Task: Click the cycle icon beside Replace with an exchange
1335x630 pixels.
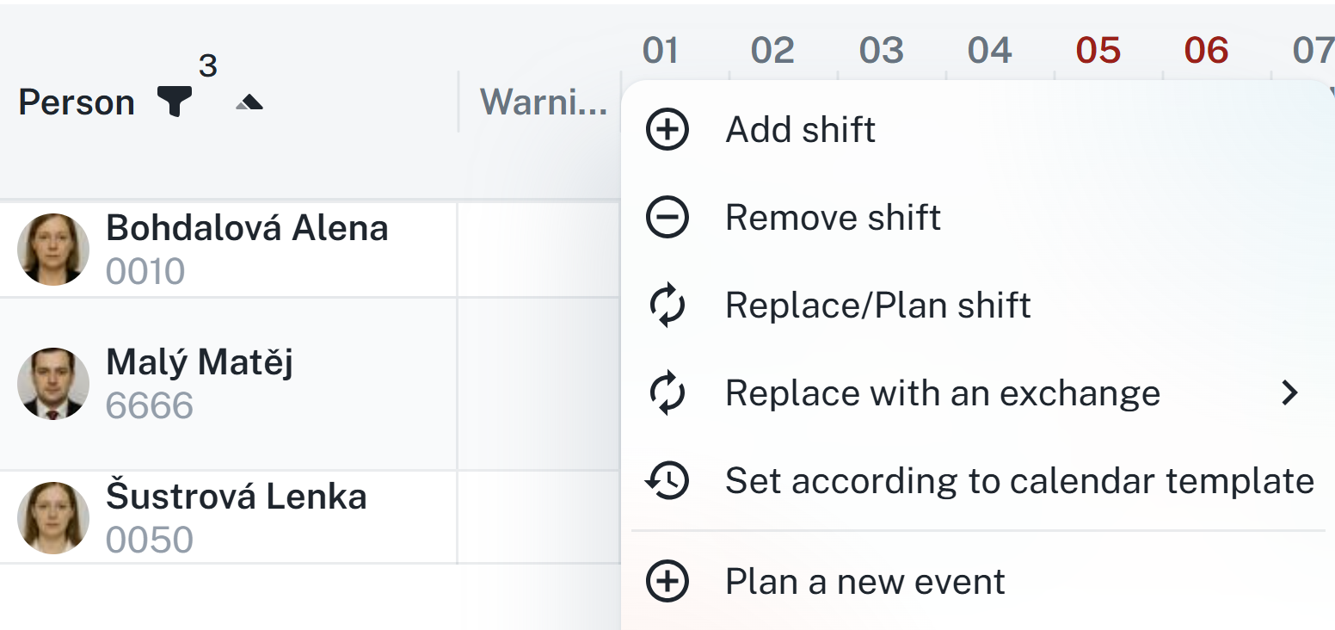Action: tap(667, 393)
